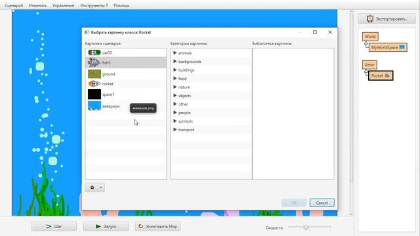Click the reset arrow icon on Уничтожить Мир

[140, 226]
